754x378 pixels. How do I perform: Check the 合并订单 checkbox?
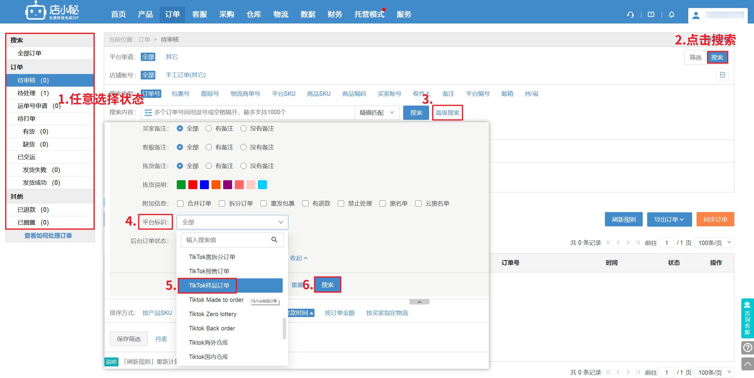pos(180,203)
